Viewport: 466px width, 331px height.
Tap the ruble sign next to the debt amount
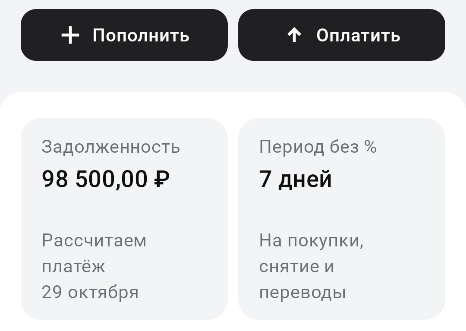coord(162,178)
